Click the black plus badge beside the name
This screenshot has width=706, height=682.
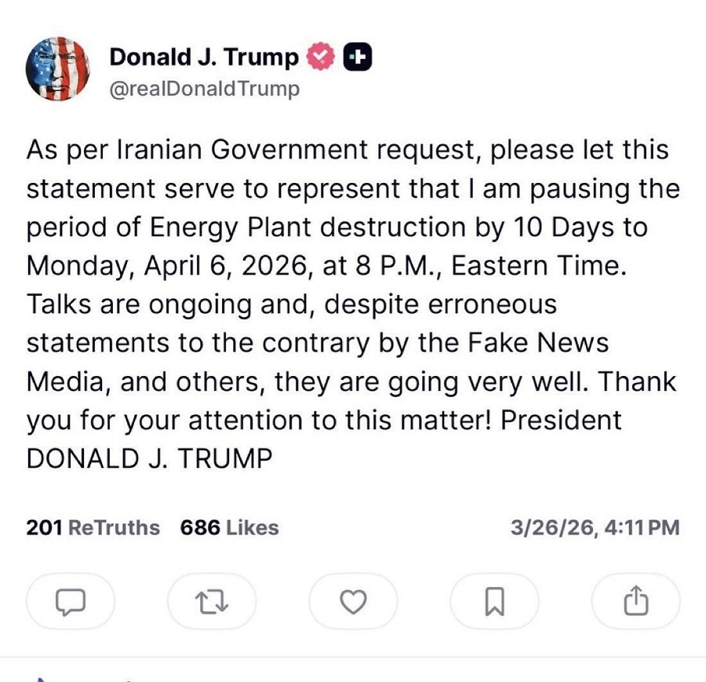pyautogui.click(x=358, y=57)
